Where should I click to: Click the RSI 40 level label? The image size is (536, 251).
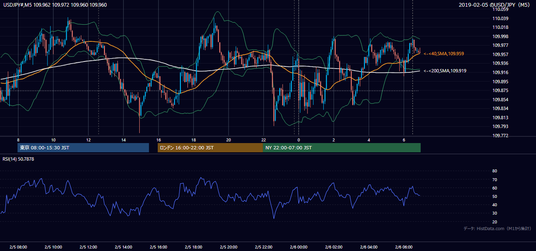(494, 205)
